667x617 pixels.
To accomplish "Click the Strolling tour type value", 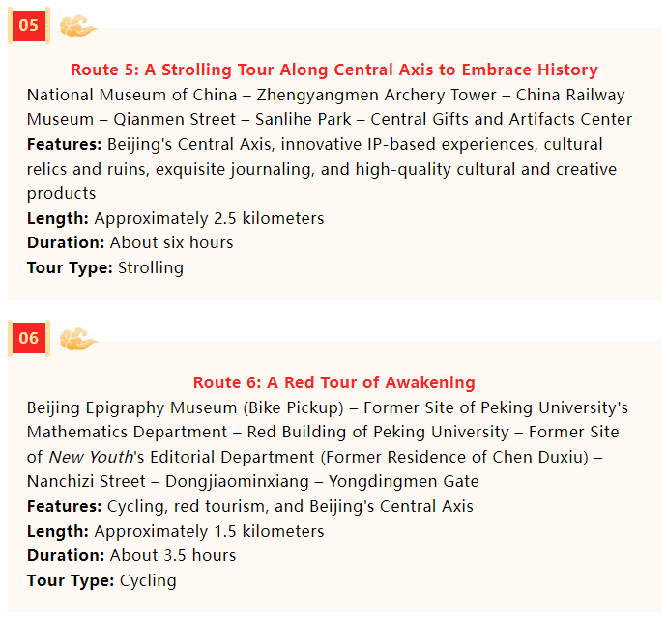I will pyautogui.click(x=151, y=268).
